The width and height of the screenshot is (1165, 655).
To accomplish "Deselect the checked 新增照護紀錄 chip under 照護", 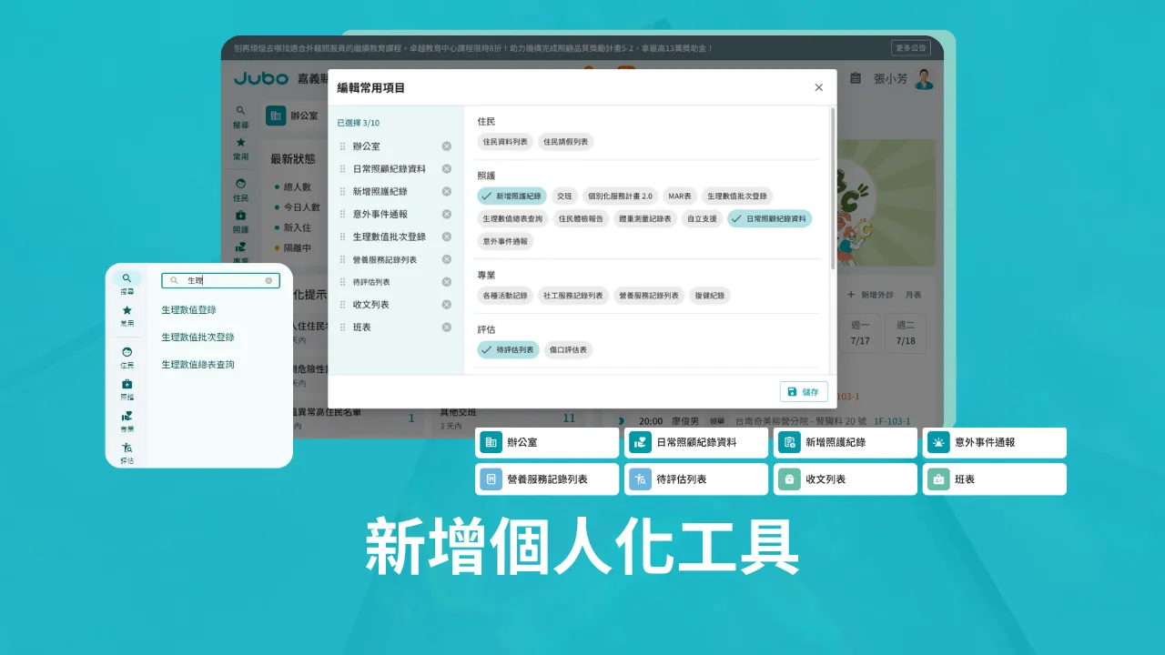I will [512, 196].
